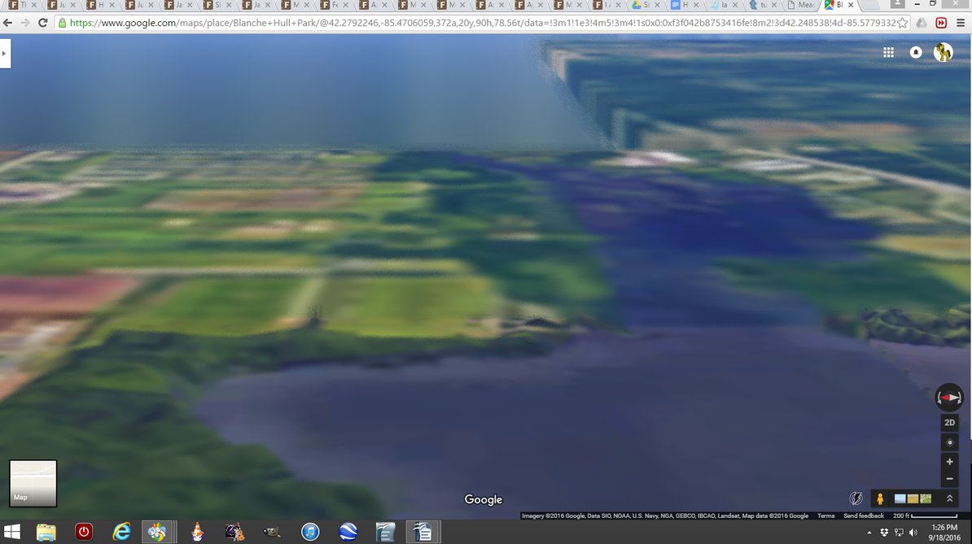972x544 pixels.
Task: Bookmark this page with the star icon
Action: tap(902, 23)
